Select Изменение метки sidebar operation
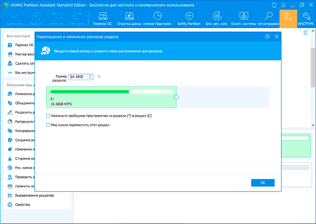This screenshot has height=224, width=316. (x=21, y=149)
